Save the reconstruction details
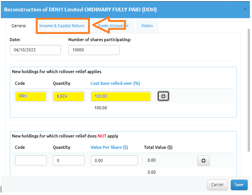Image resolution: width=252 pixels, height=195 pixels. 239,185
